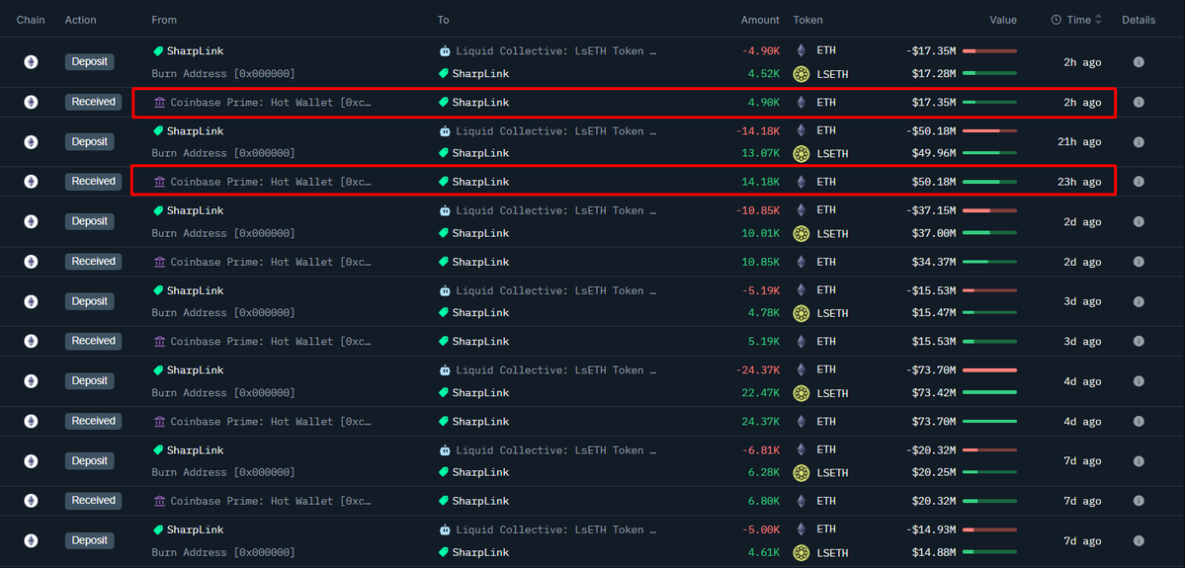Click Ethereum chain icon on 4d ago Deposit row
Screen dimensions: 1185x568
[x=31, y=380]
